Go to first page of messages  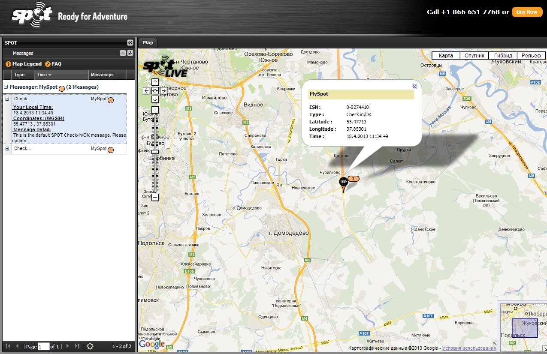[x=8, y=346]
